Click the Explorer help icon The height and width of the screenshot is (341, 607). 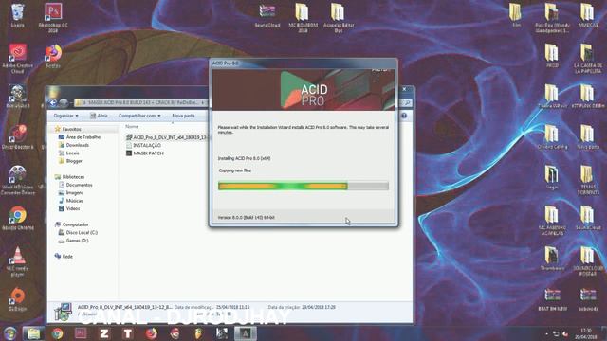(404, 116)
